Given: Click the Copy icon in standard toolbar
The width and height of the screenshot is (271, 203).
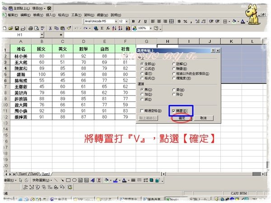Looking at the screenshot, I should (x=56, y=28).
